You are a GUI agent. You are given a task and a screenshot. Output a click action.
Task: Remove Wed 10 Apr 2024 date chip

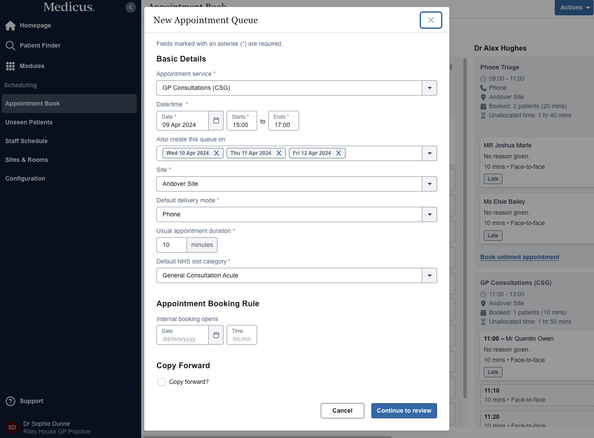(216, 153)
